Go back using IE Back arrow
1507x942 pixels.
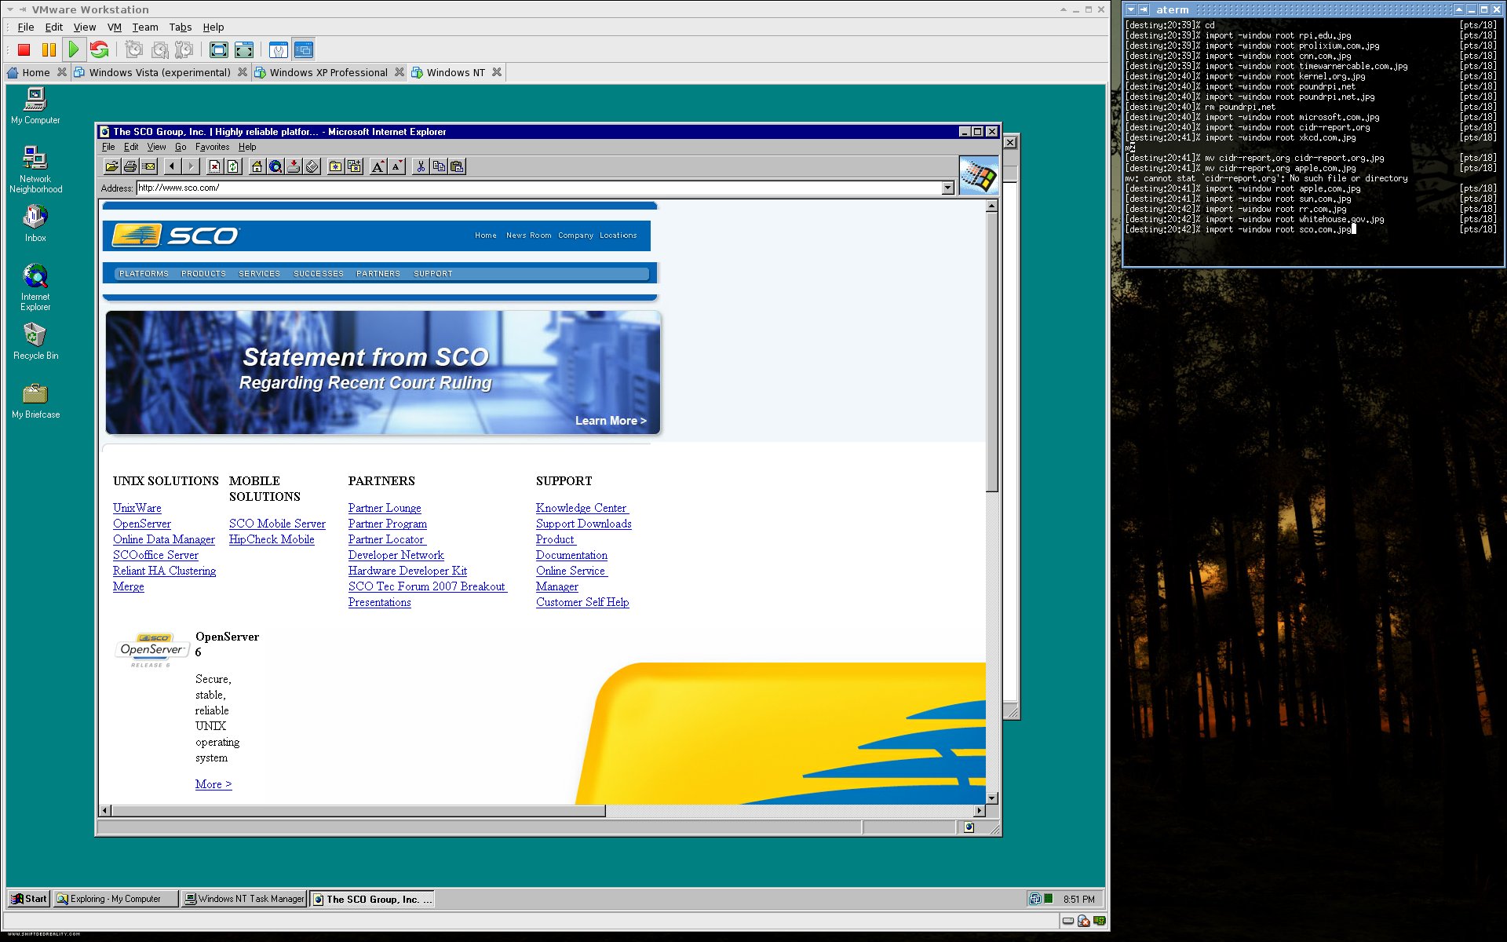172,166
